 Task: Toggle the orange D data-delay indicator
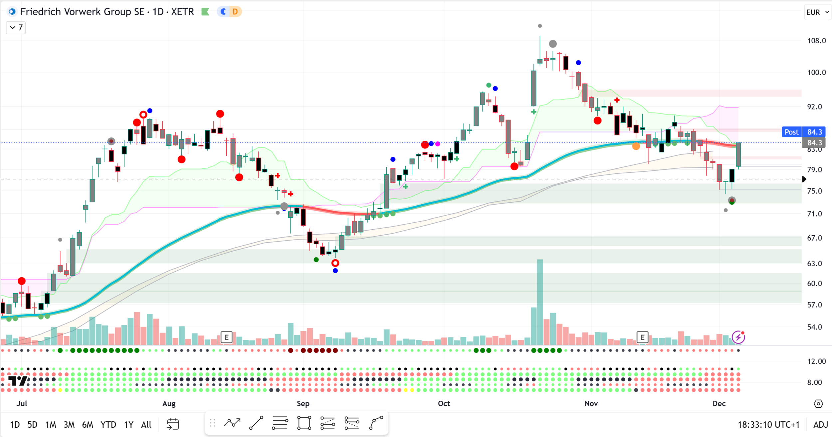point(235,12)
